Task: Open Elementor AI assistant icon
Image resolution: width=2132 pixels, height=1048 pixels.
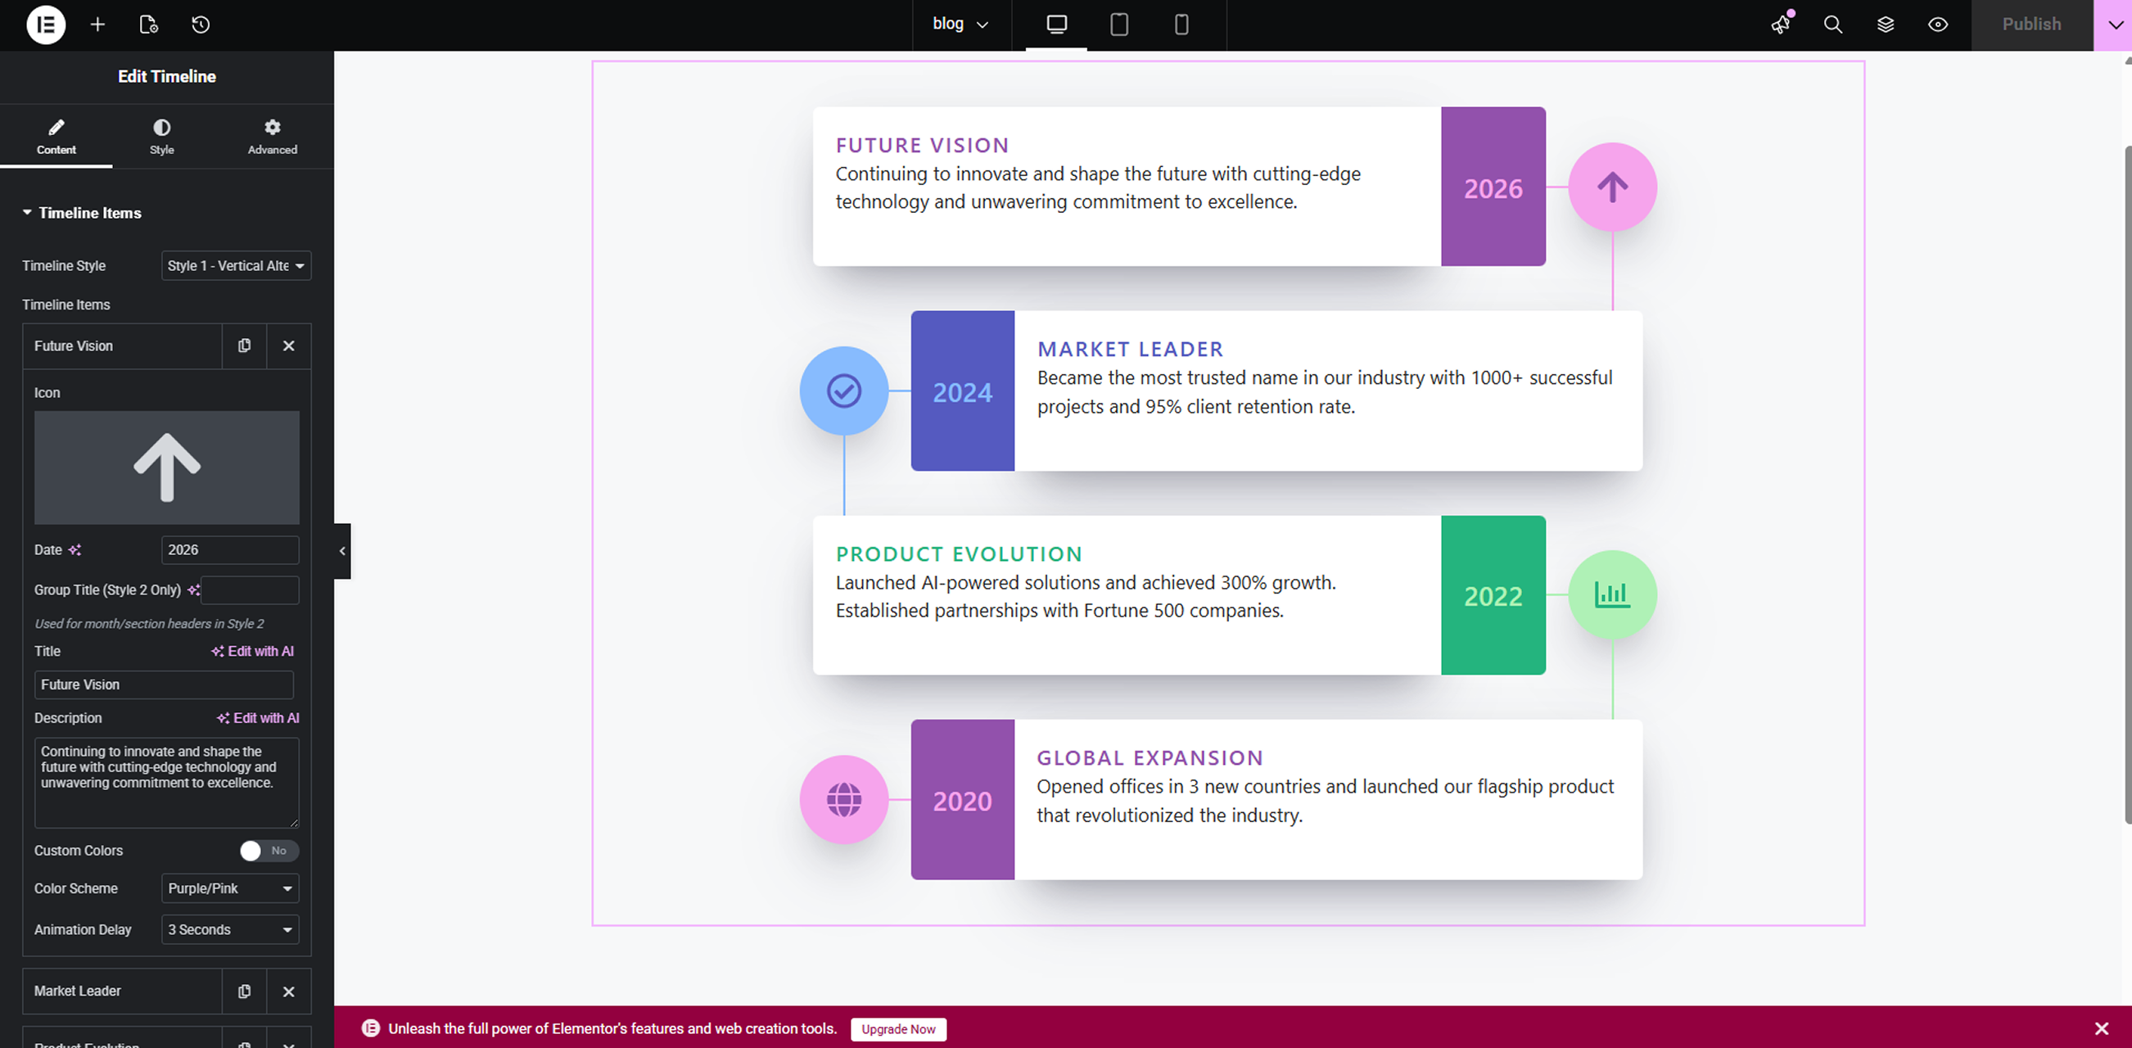Action: tap(1781, 25)
